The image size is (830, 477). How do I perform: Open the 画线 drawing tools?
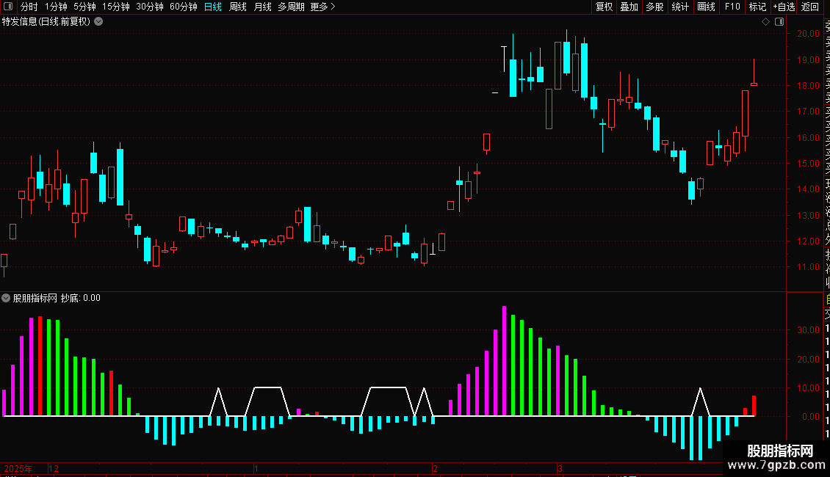point(706,7)
